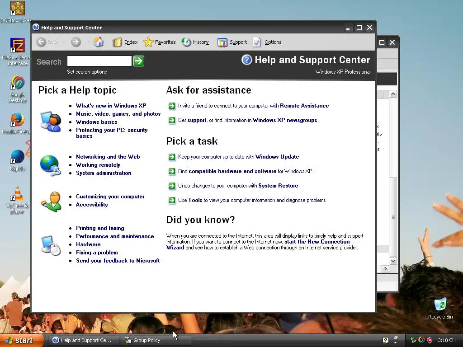Click green arrow beside Windows Update task
The image size is (463, 347).
click(172, 157)
